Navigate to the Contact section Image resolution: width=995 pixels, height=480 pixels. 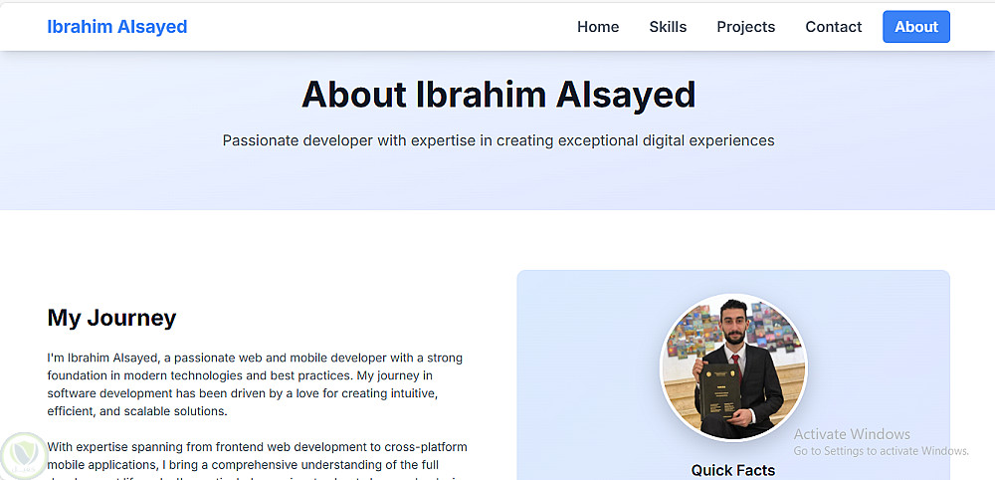click(833, 27)
